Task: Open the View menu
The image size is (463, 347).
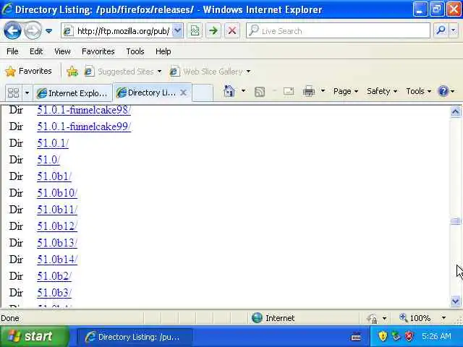Action: tap(62, 51)
